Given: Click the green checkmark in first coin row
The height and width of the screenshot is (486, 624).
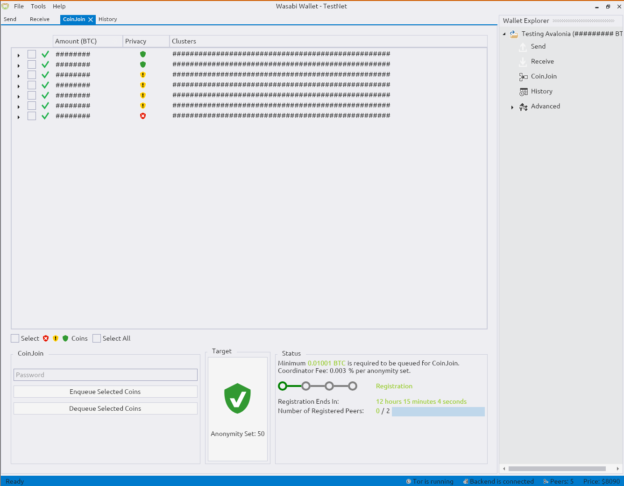Looking at the screenshot, I should 45,54.
